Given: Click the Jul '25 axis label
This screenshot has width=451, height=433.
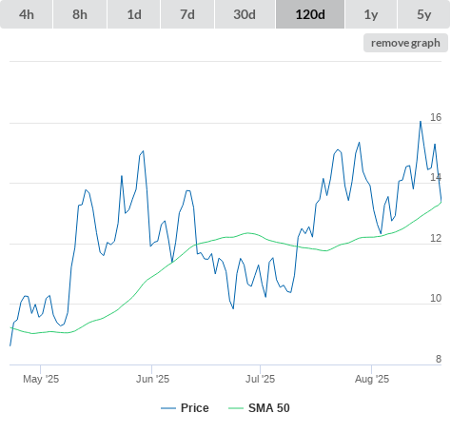Looking at the screenshot, I should click(x=260, y=379).
